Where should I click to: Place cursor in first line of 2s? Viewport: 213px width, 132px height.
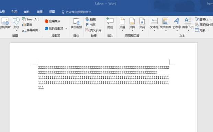point(103,68)
